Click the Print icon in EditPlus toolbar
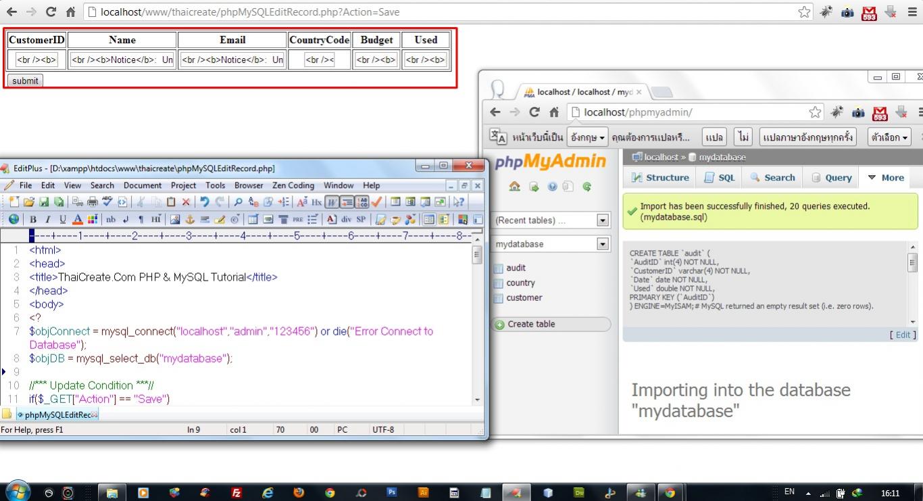Viewport: 923px width, 501px height. tap(93, 201)
